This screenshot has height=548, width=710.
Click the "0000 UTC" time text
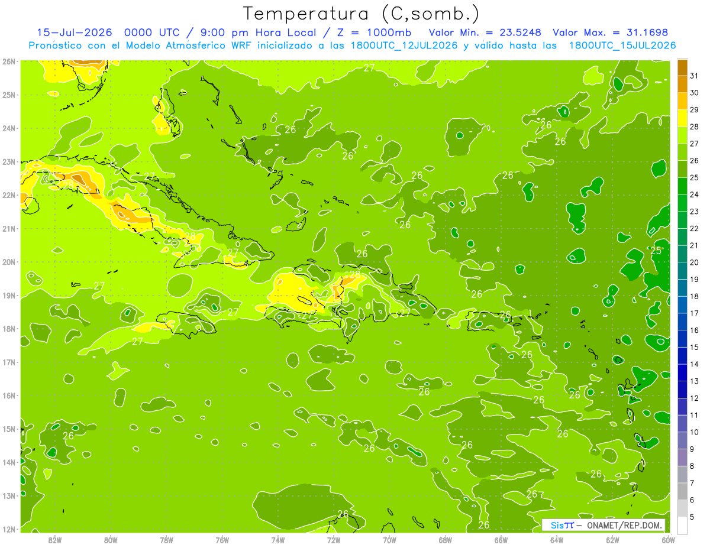[x=153, y=33]
